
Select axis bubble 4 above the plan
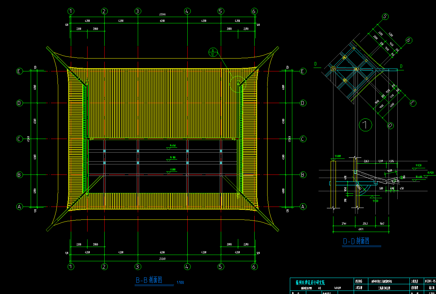(187, 11)
